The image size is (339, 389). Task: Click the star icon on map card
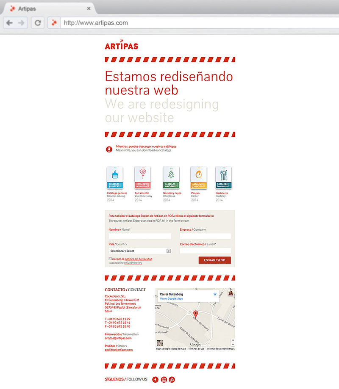point(215,294)
